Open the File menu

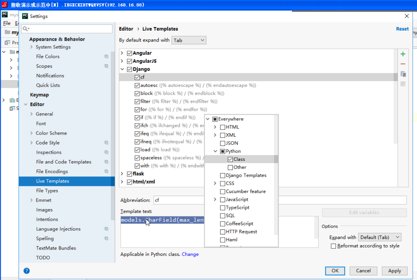(6, 23)
